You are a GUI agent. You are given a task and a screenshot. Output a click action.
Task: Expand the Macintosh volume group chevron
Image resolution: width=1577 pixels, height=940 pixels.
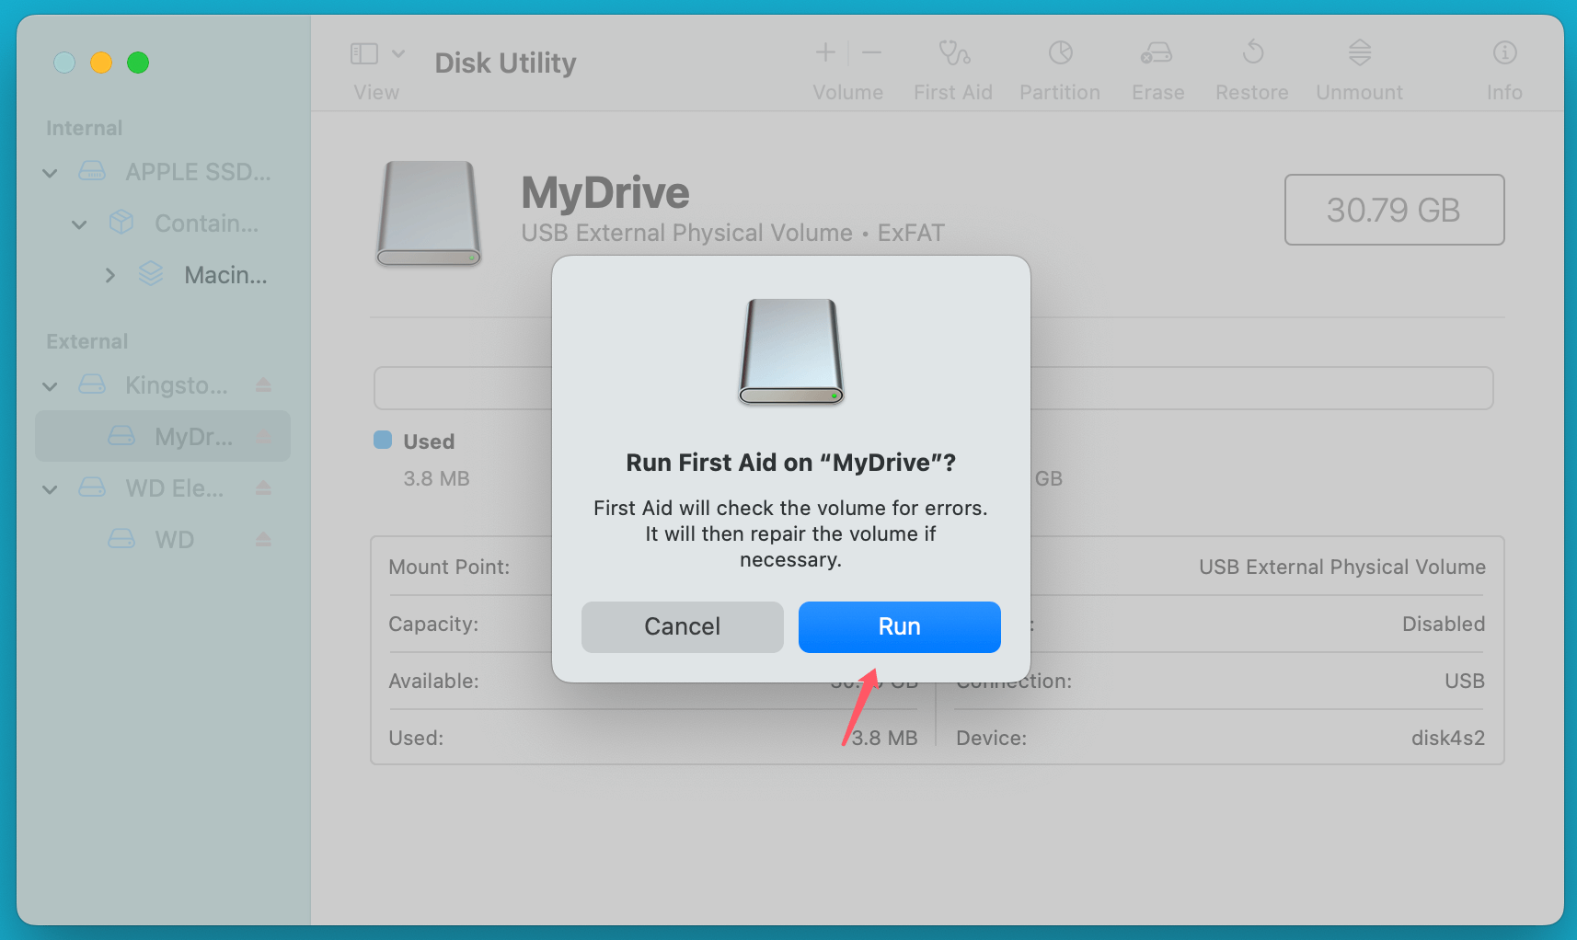[110, 275]
